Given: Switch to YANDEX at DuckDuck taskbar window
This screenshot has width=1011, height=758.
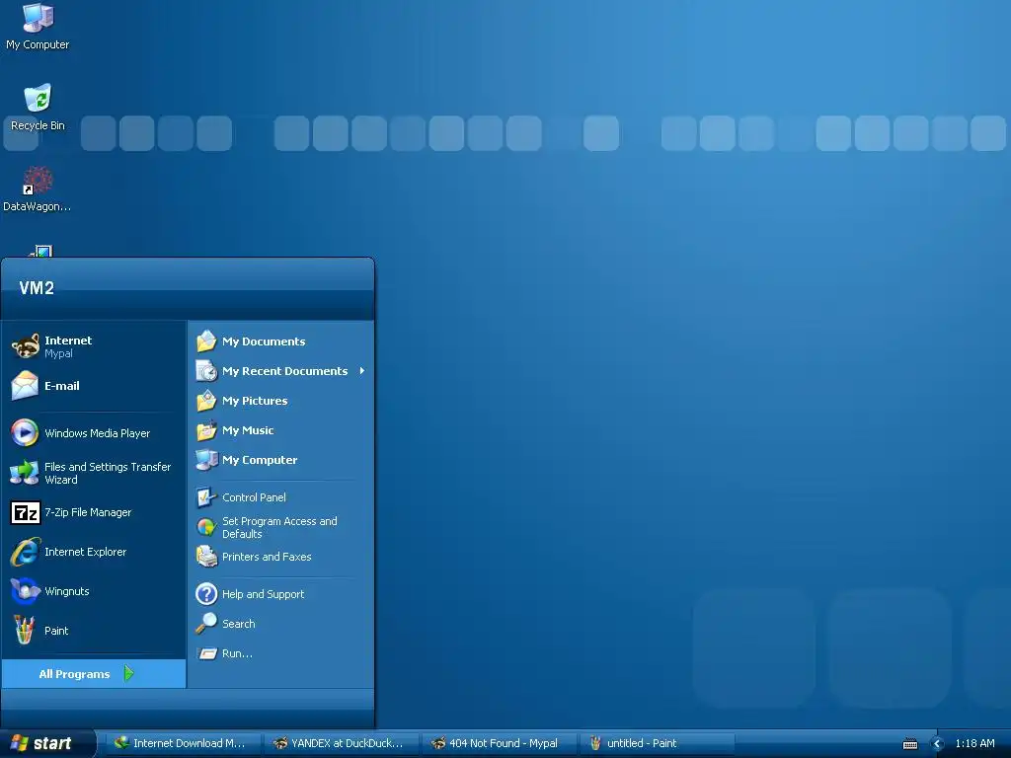Looking at the screenshot, I should (341, 743).
